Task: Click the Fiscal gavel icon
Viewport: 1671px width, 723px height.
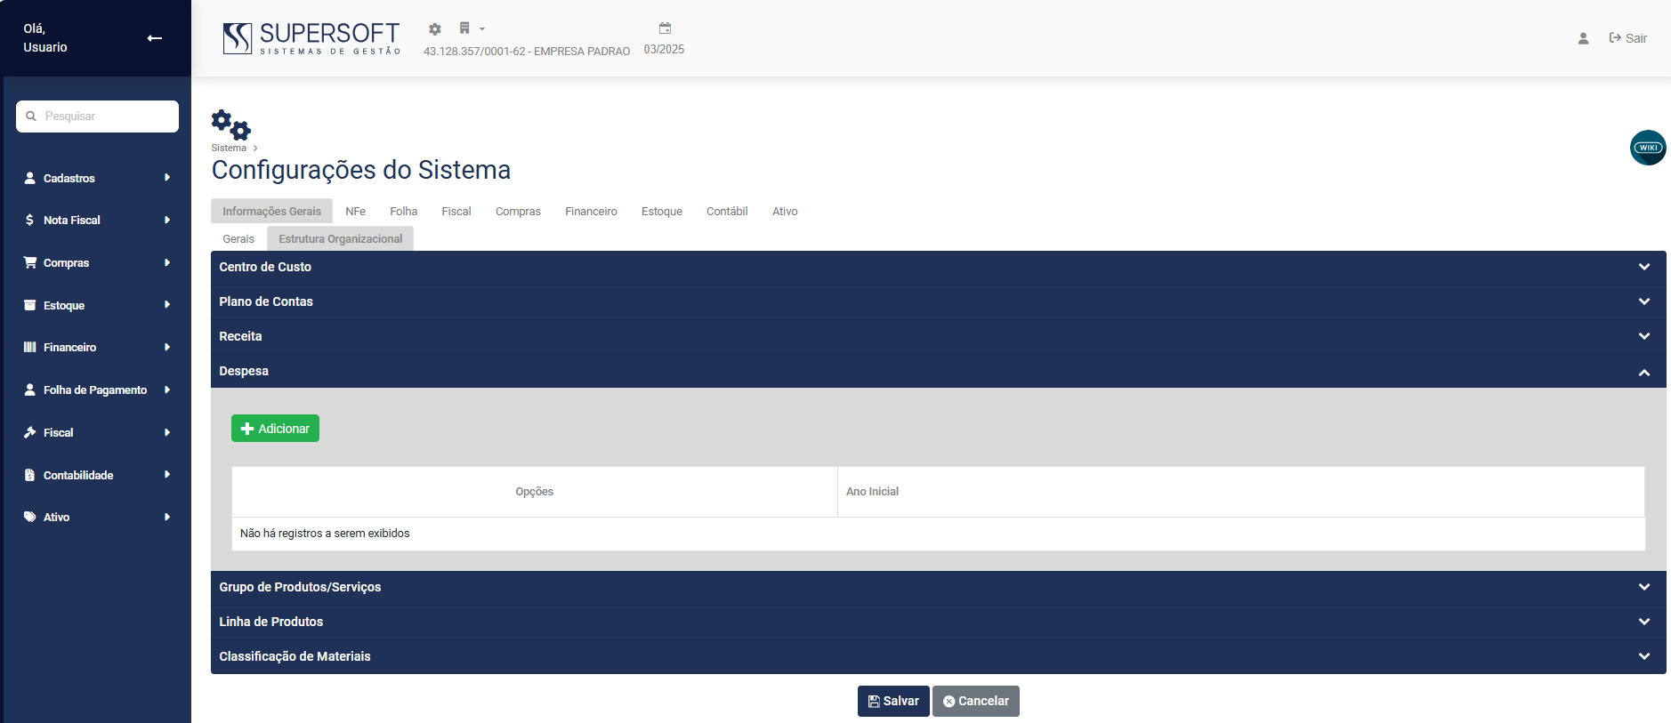Action: 29,432
